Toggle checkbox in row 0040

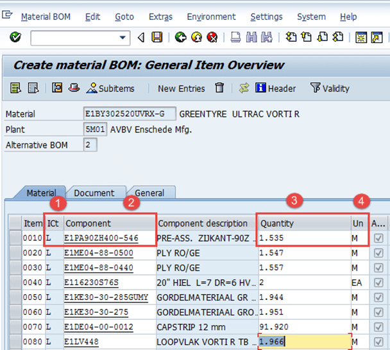378,283
